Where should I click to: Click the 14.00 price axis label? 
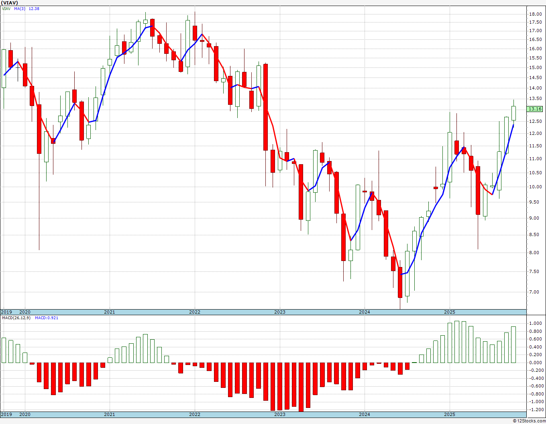coord(535,88)
